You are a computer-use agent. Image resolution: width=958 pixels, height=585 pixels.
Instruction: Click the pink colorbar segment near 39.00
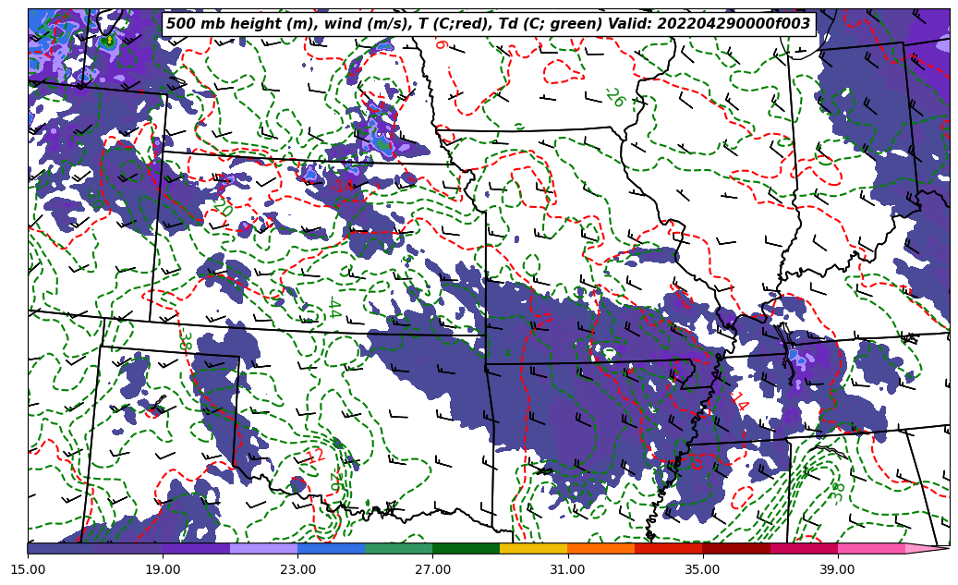pyautogui.click(x=870, y=548)
